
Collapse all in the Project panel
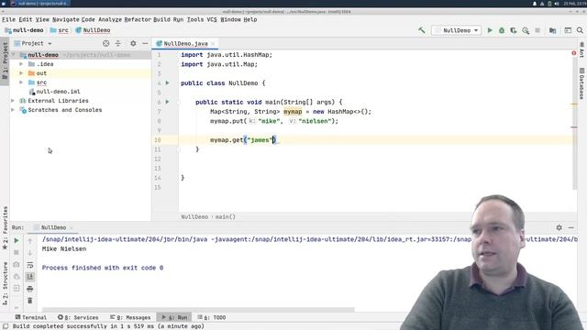coord(118,43)
